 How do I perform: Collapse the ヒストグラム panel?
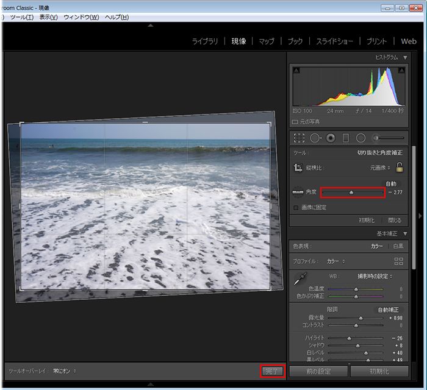[x=405, y=58]
